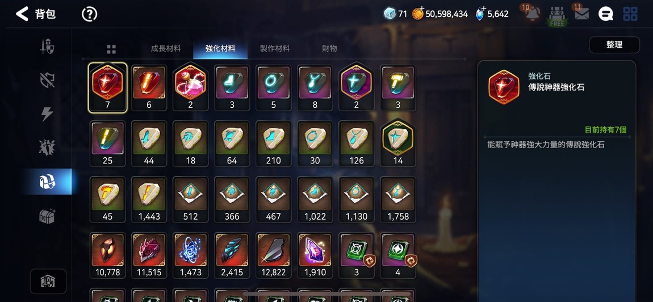Switch to the 製作材料 tab
This screenshot has width=653, height=302.
click(x=275, y=48)
